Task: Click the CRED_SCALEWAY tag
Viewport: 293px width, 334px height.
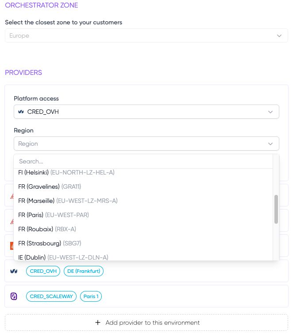Action: (x=51, y=296)
